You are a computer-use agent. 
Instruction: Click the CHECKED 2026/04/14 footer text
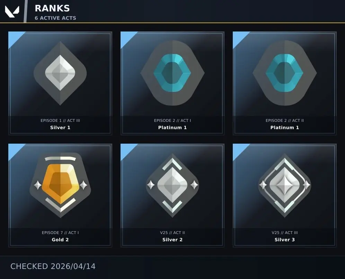point(53,266)
